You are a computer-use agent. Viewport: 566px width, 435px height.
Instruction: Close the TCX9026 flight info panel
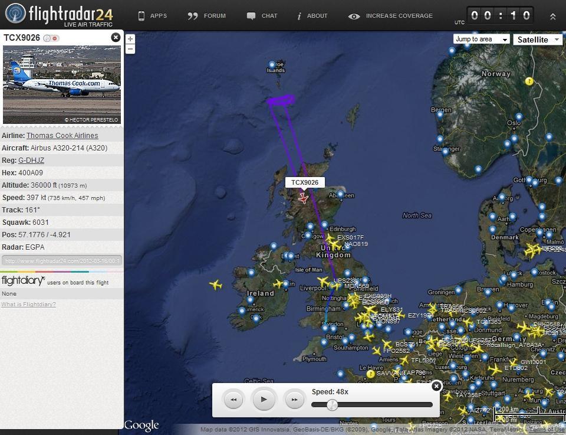coord(116,38)
